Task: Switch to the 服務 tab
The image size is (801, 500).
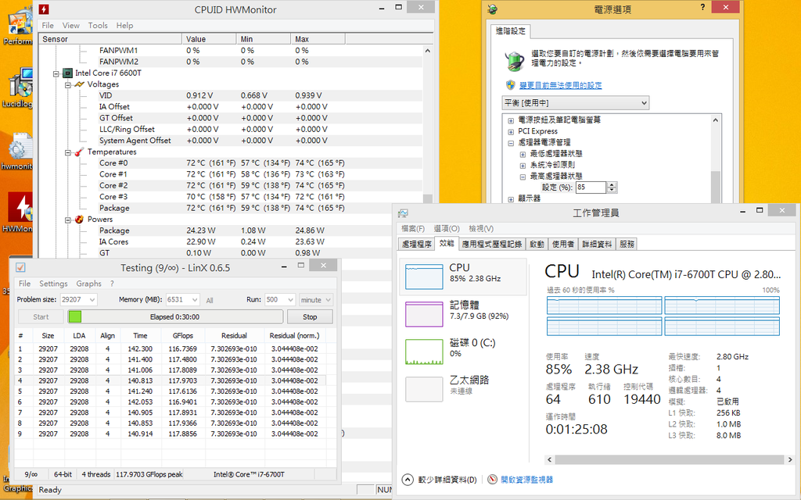Action: coord(627,244)
